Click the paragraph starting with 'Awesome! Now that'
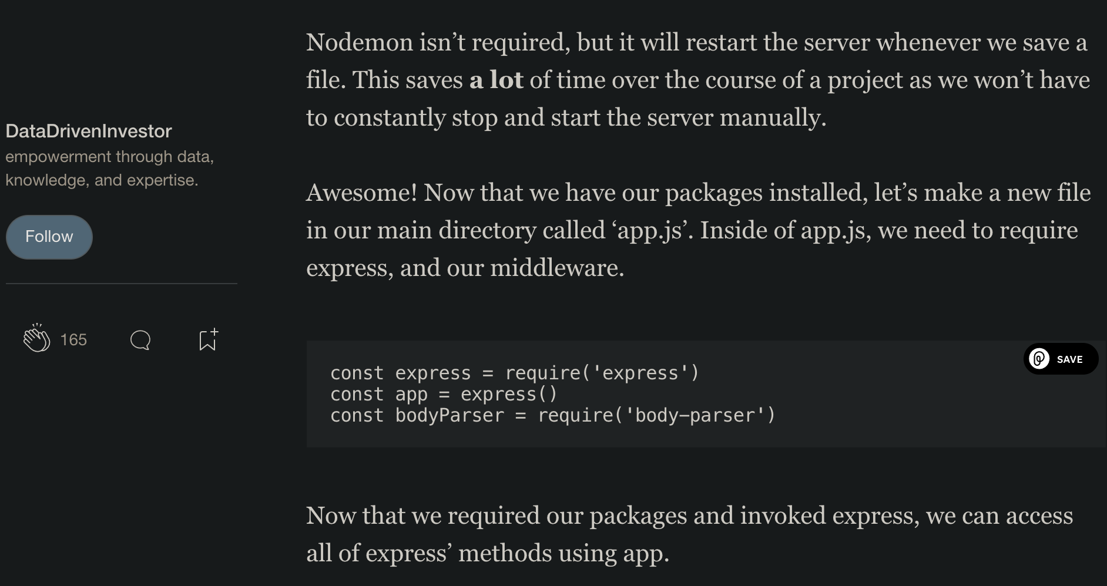The height and width of the screenshot is (586, 1107). pos(699,230)
